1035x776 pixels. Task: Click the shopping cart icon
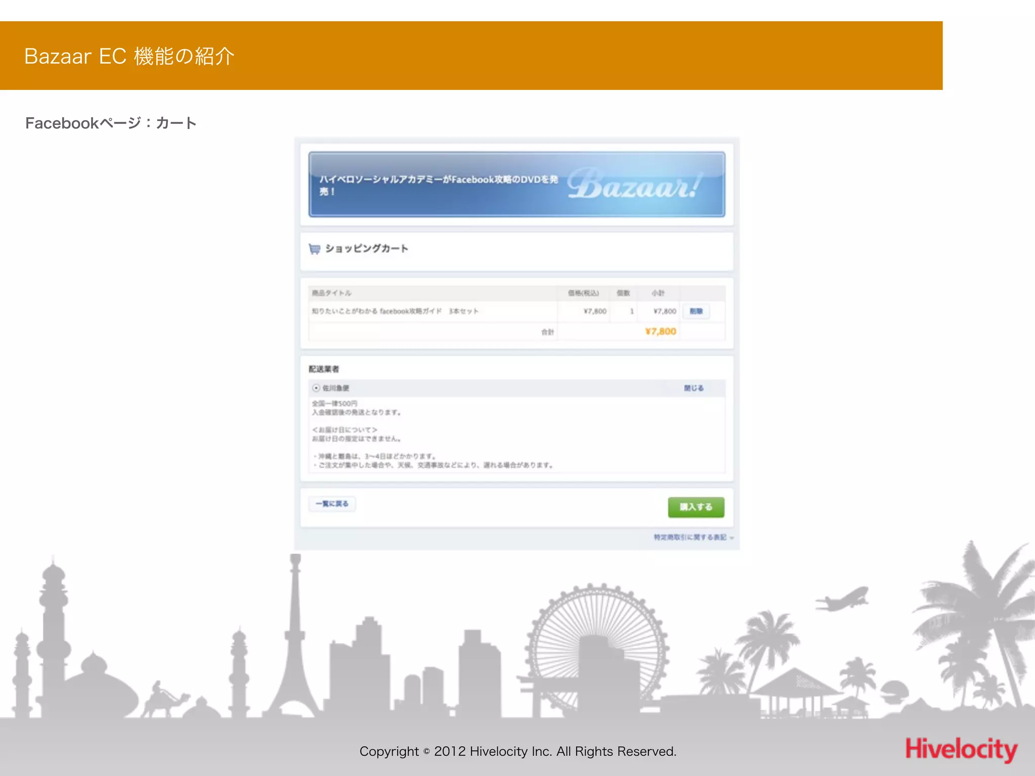pos(314,249)
